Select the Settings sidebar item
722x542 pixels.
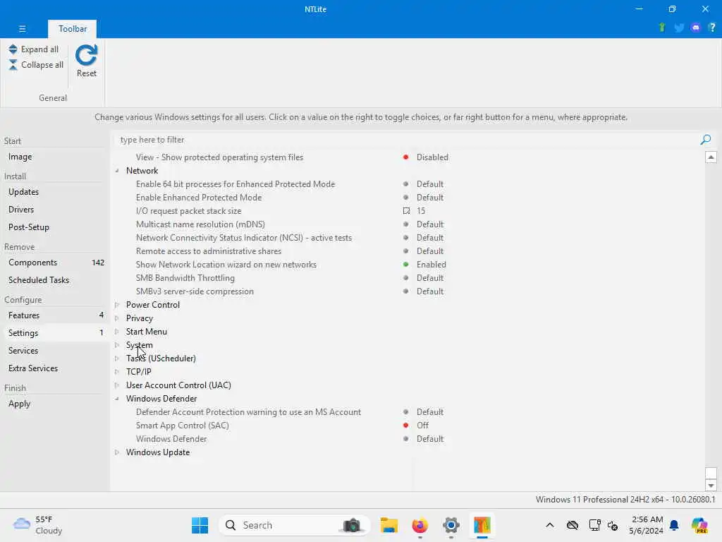(x=54, y=333)
